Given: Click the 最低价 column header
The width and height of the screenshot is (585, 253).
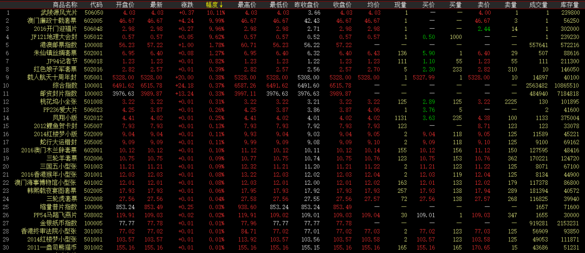Looking at the screenshot, I should point(279,5).
